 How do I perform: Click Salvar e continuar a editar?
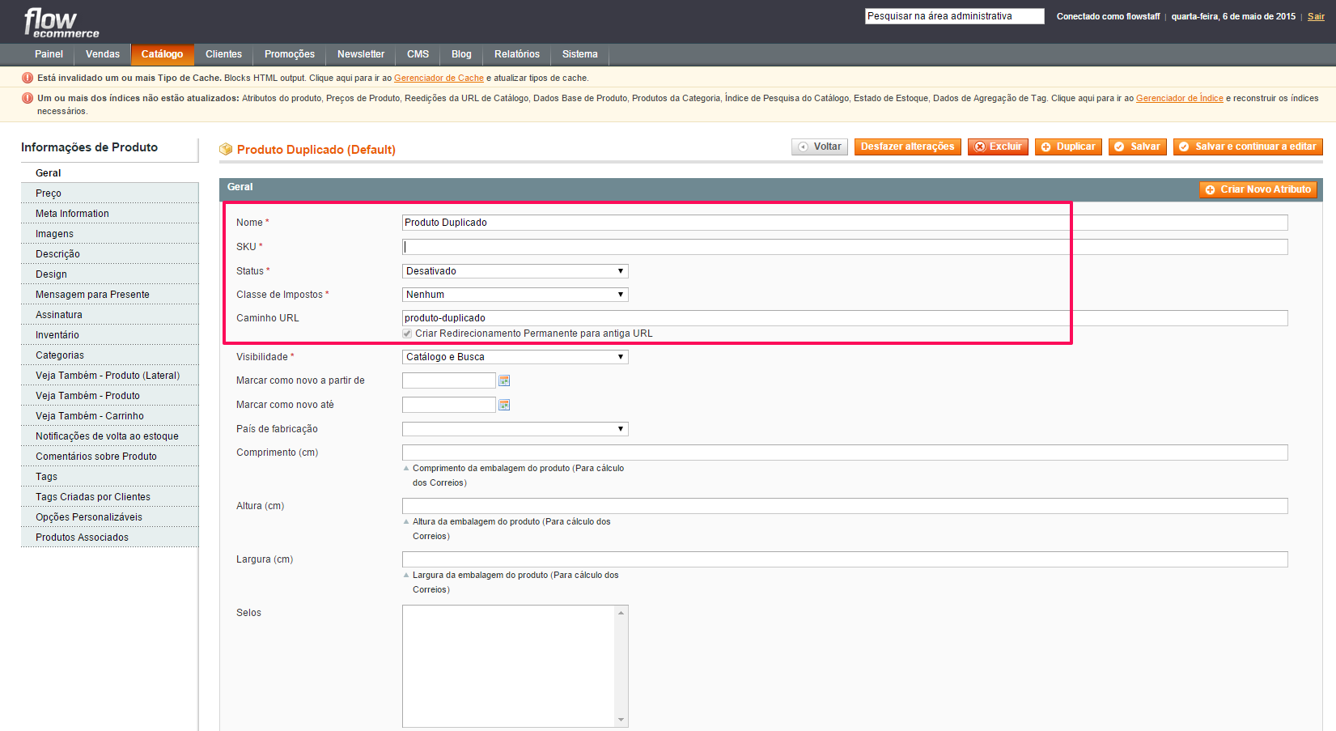1248,147
